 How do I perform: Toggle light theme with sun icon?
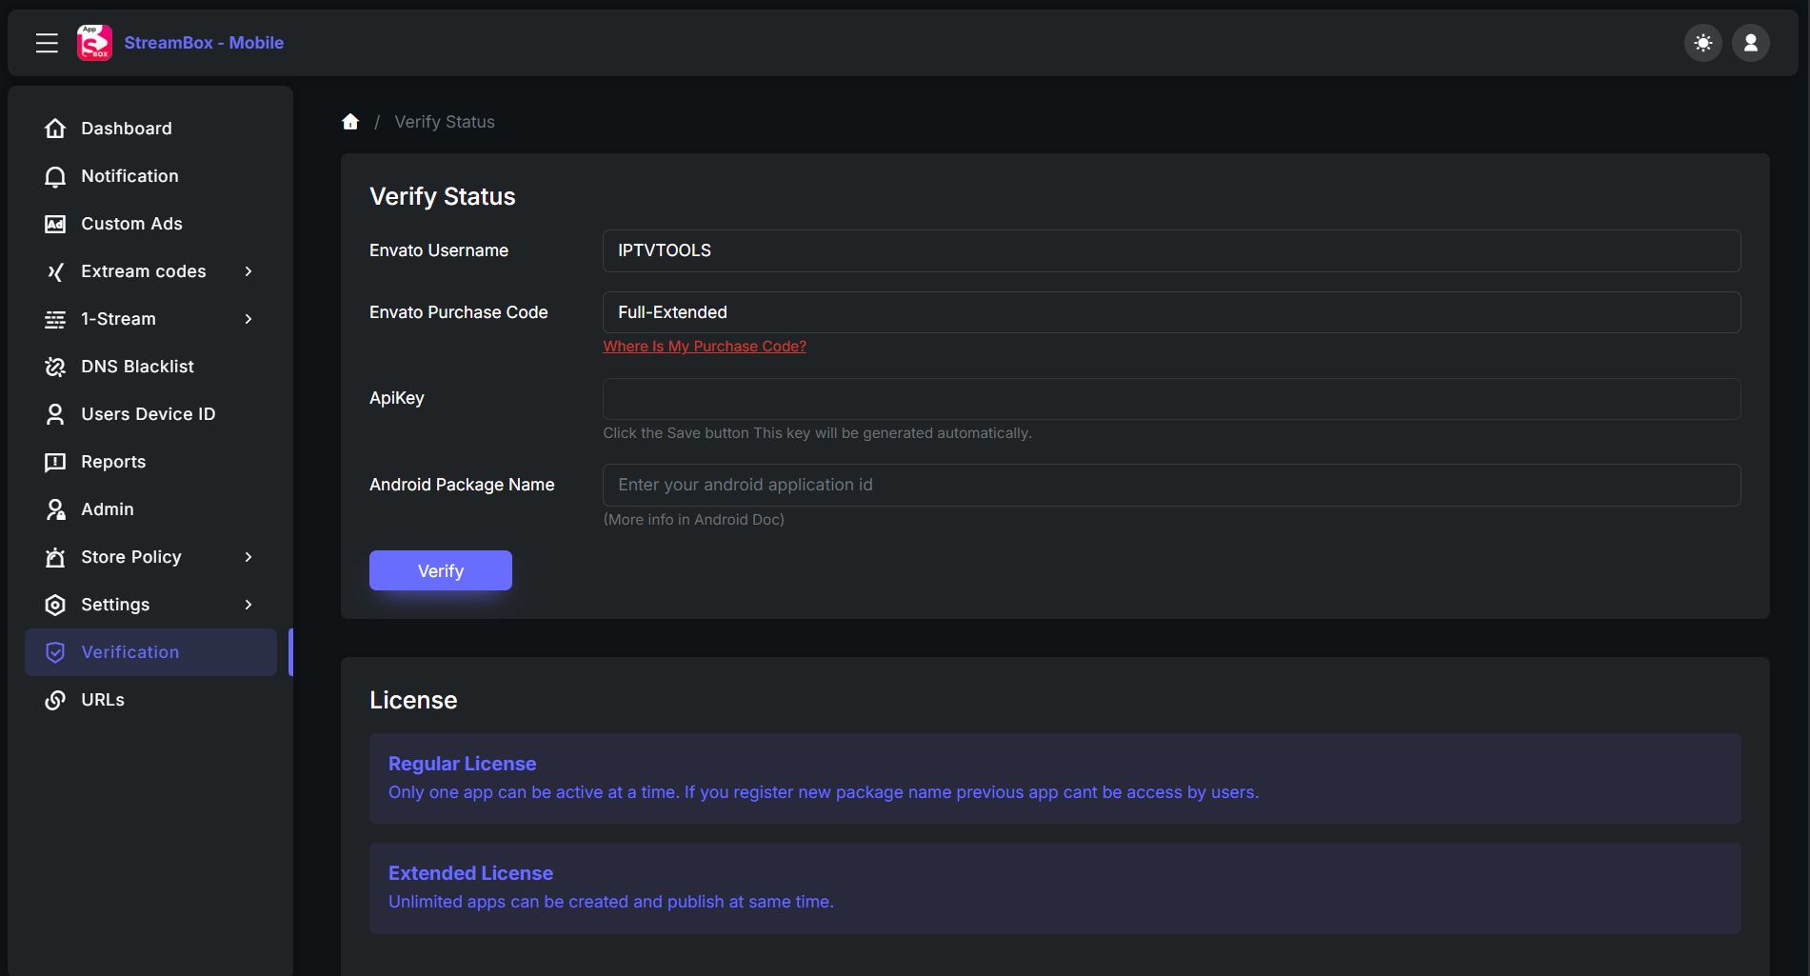tap(1703, 43)
